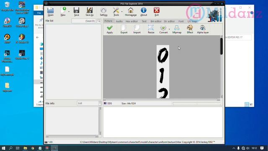Visit the Homepage icon
The height and width of the screenshot is (151, 268).
point(131,12)
